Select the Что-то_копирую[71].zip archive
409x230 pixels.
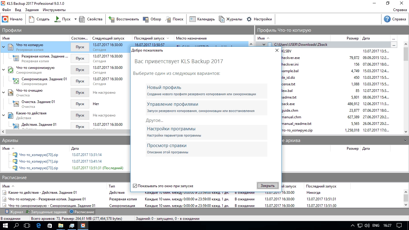39,161
